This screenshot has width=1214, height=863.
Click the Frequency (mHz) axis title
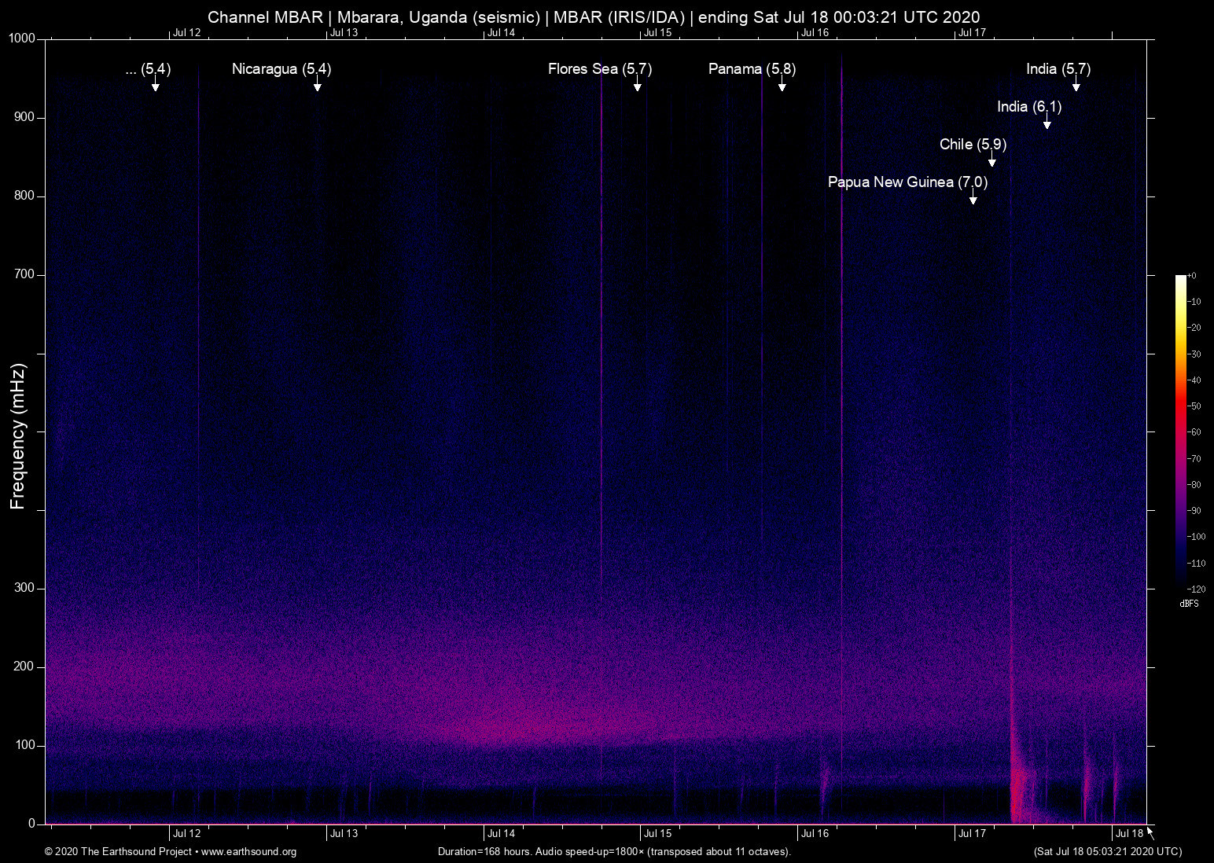18,436
